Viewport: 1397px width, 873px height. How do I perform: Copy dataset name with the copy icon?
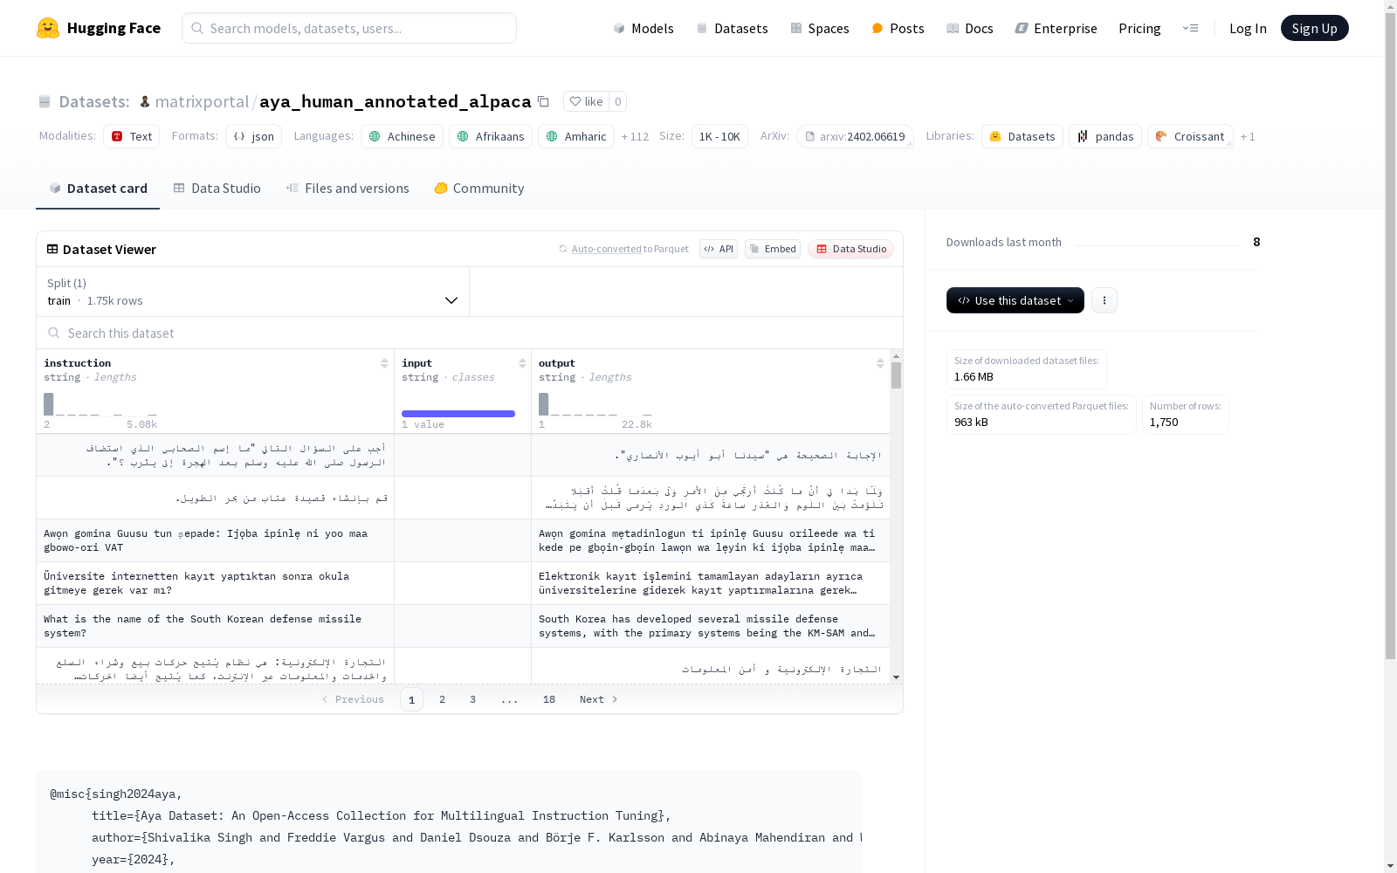coord(543,101)
